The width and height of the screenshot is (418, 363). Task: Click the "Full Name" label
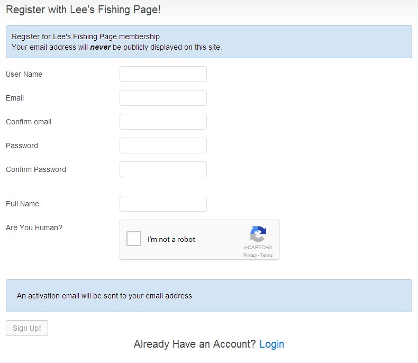point(22,204)
